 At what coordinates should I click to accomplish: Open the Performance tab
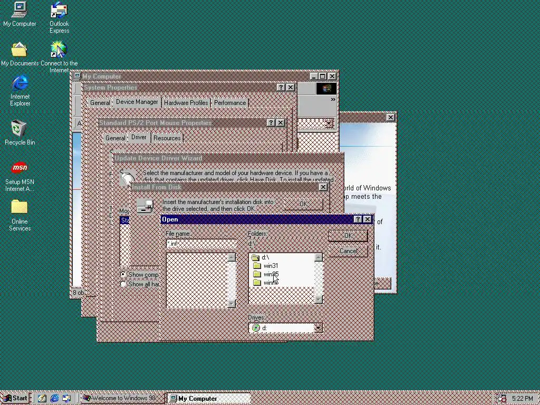(x=230, y=103)
